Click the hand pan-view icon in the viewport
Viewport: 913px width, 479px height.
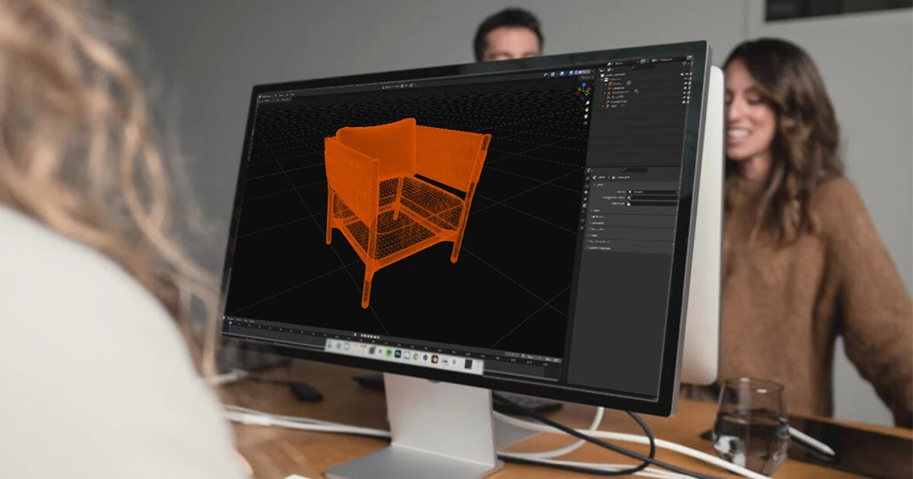point(587,109)
